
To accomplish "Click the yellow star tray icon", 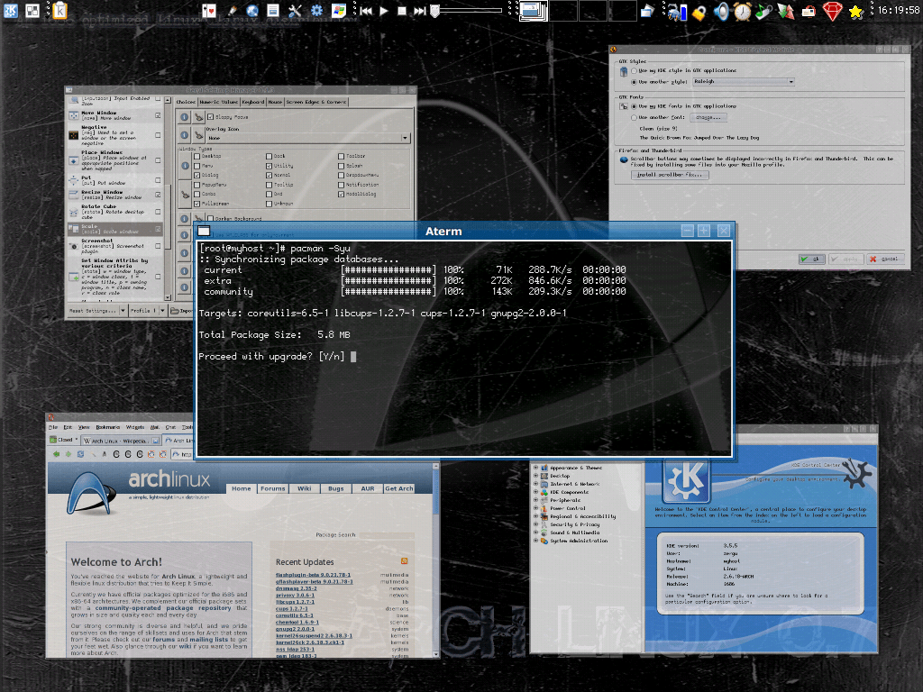I will (855, 11).
